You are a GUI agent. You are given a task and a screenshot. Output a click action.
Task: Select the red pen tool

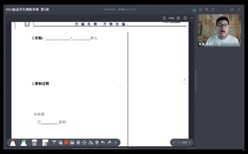click(x=13, y=142)
